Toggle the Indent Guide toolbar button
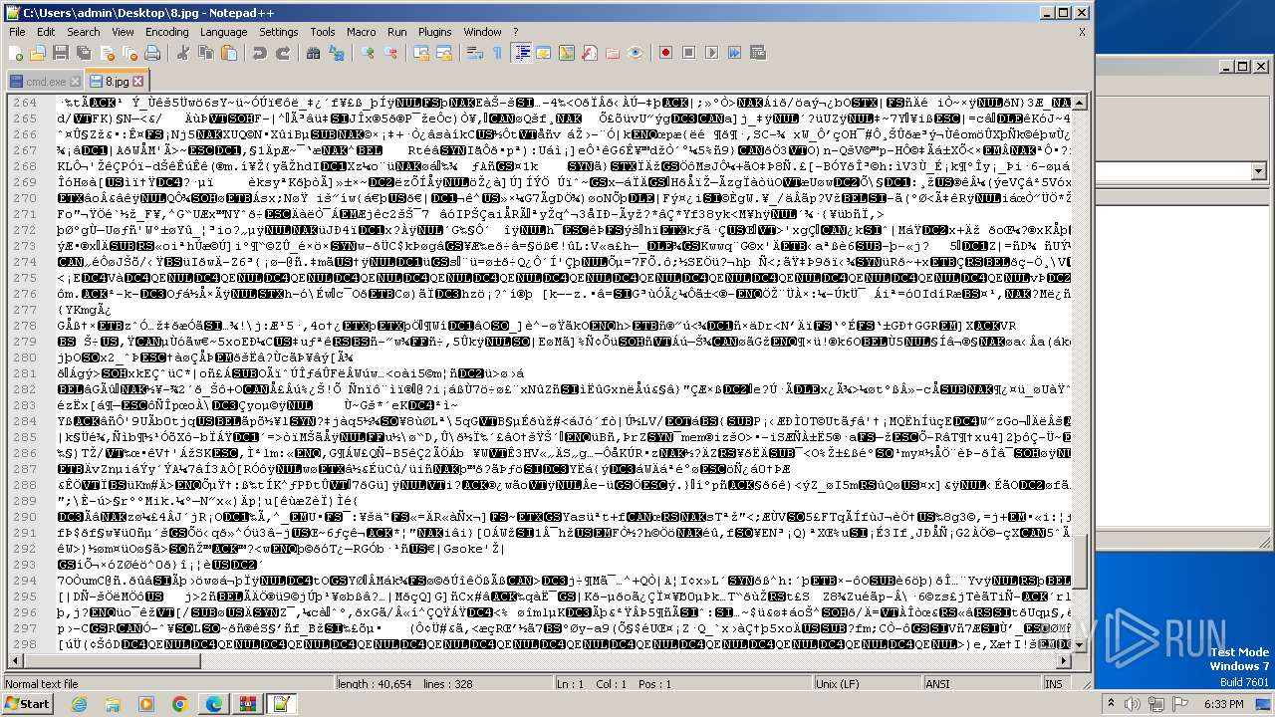This screenshot has width=1275, height=717. (521, 53)
